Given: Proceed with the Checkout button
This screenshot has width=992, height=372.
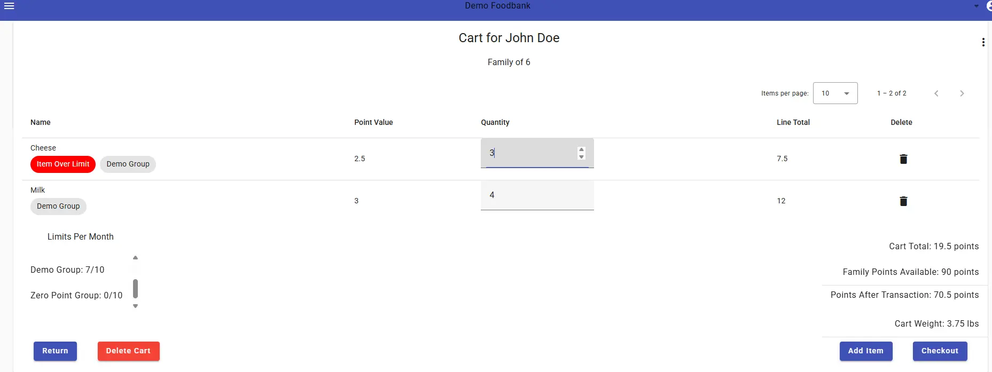Looking at the screenshot, I should [x=940, y=351].
